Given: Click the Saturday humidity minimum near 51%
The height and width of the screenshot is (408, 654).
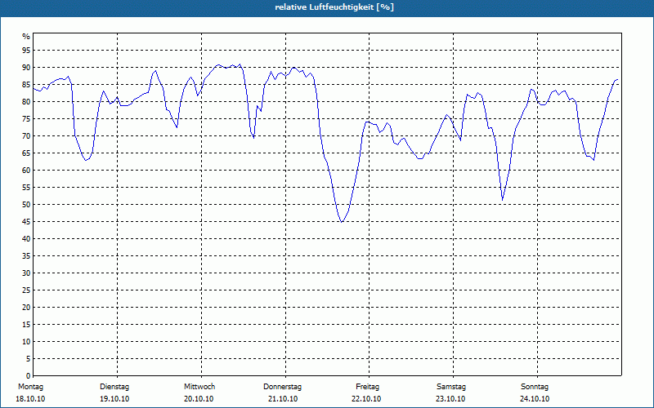Looking at the screenshot, I should coord(503,200).
